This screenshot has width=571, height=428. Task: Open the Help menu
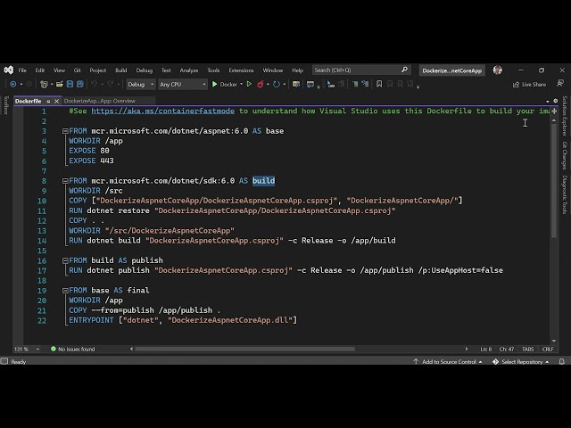click(x=297, y=70)
